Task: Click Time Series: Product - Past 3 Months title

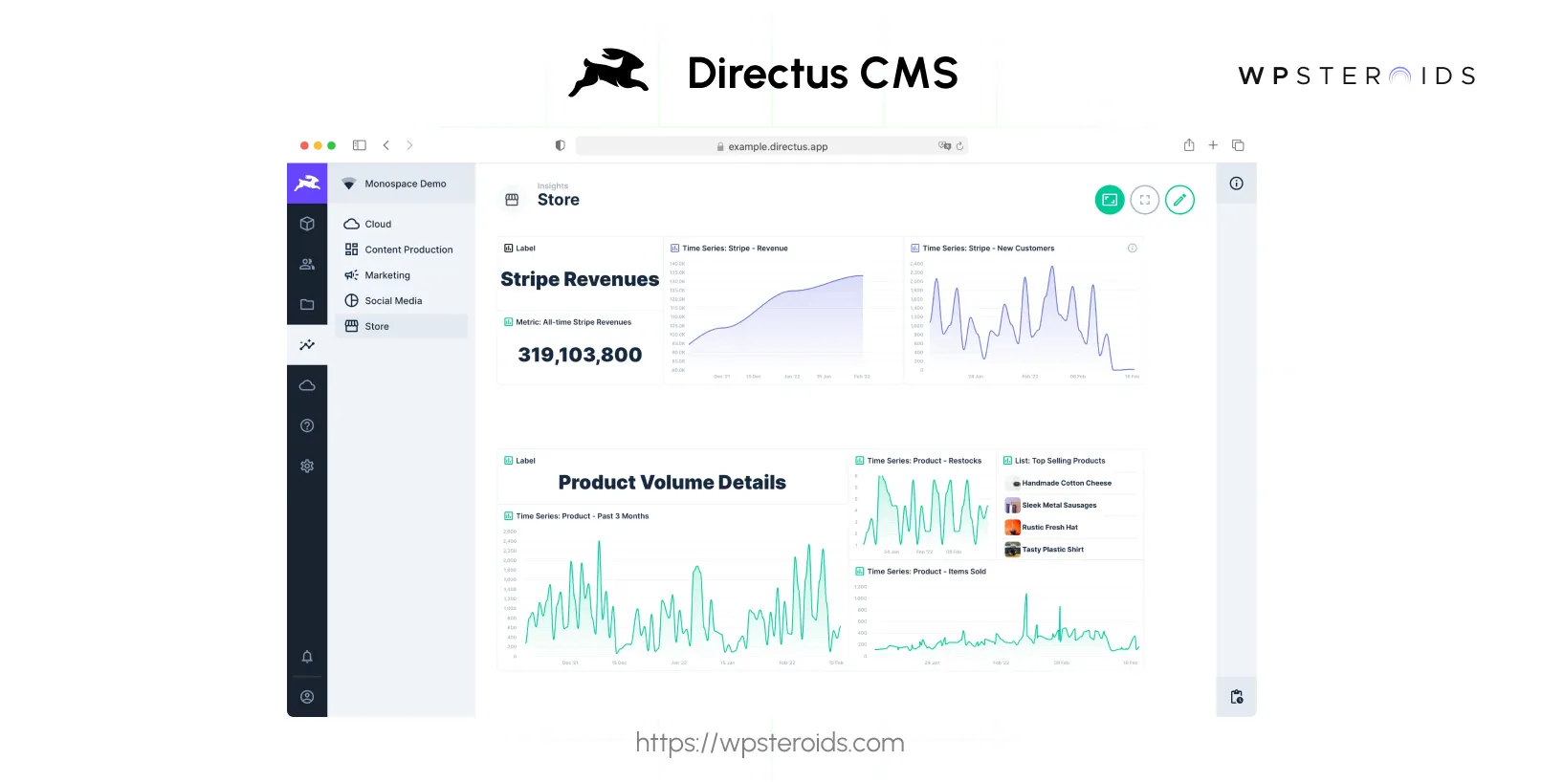Action: click(582, 516)
